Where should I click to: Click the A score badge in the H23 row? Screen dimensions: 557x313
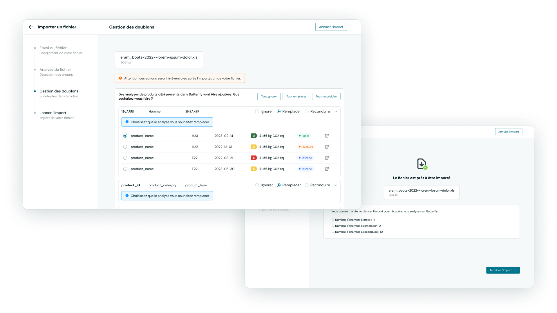point(254,136)
